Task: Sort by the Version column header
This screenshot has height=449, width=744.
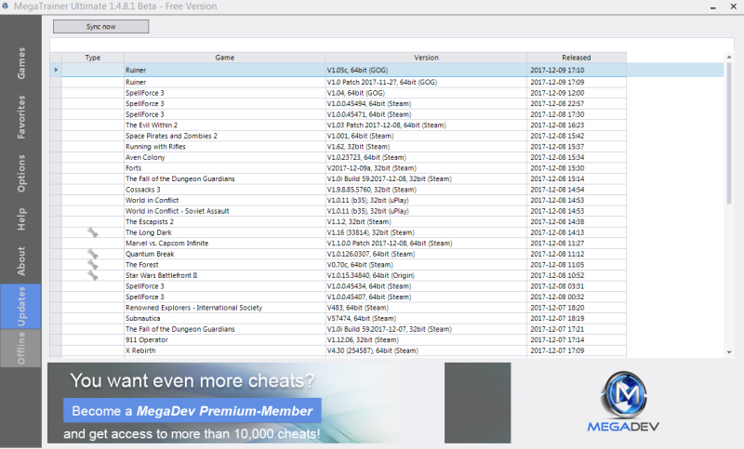Action: pyautogui.click(x=426, y=58)
